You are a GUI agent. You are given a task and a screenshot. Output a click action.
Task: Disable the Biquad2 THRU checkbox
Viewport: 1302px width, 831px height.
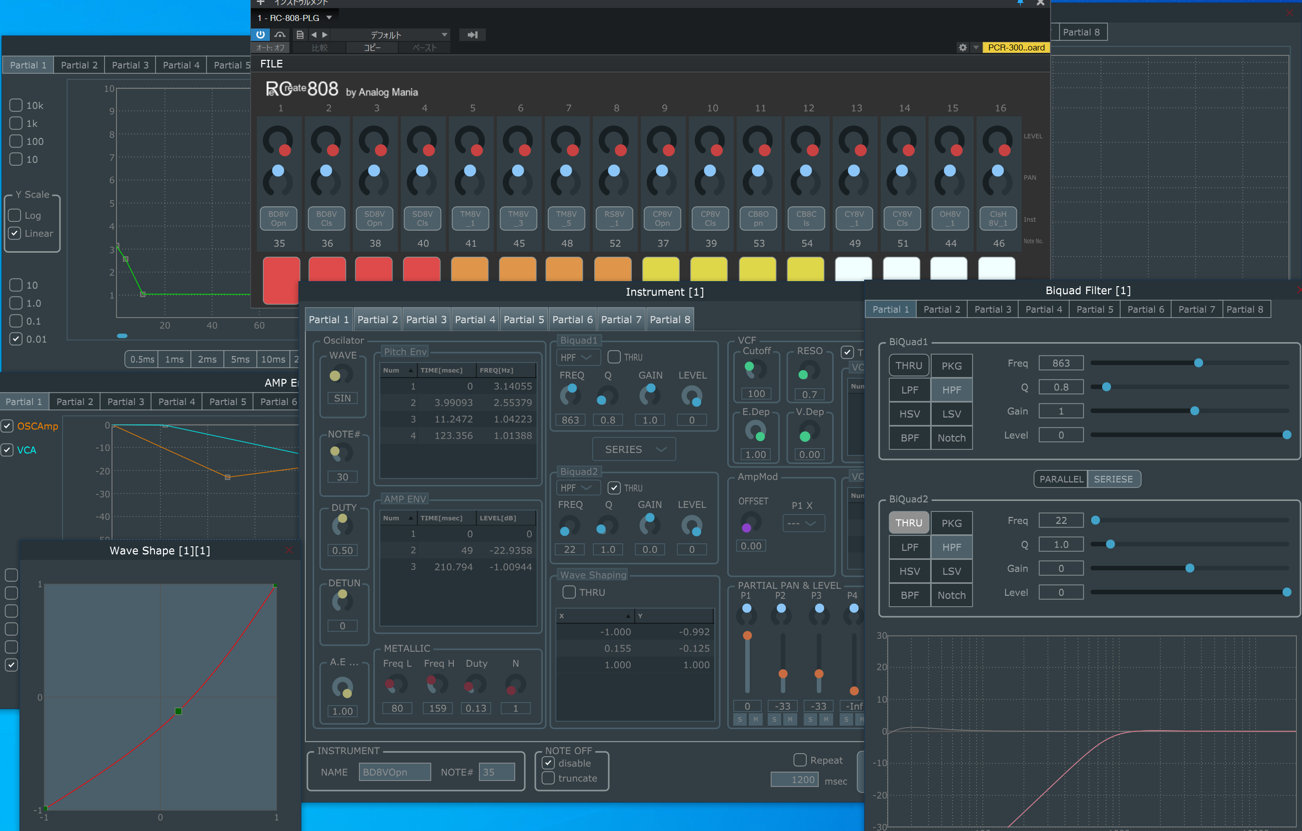pyautogui.click(x=614, y=488)
